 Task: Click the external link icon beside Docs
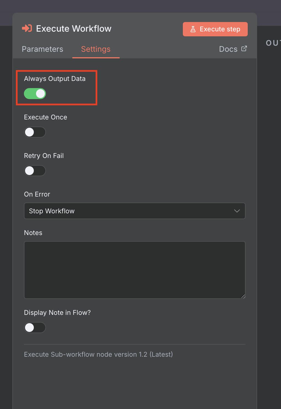click(x=244, y=48)
